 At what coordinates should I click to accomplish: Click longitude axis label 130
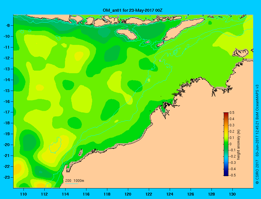click(x=232, y=194)
